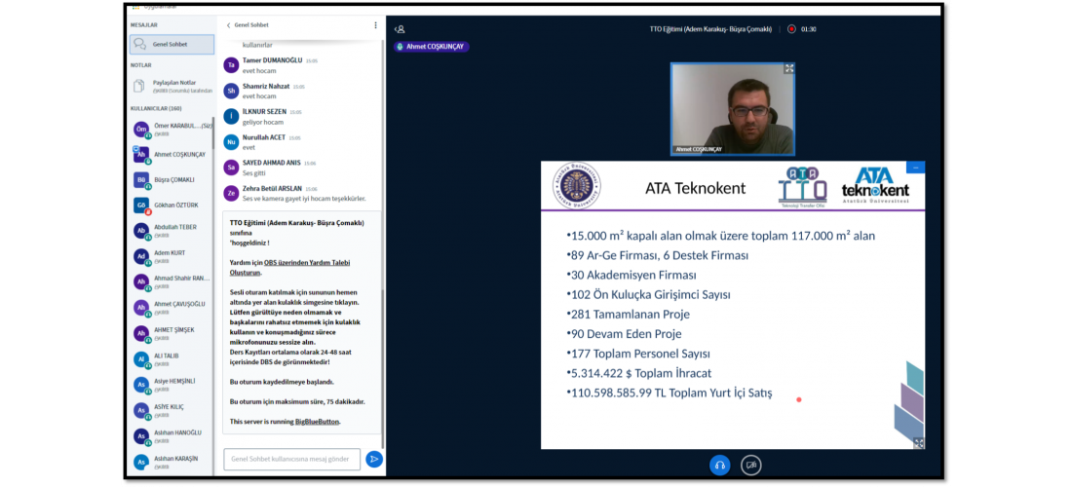Click Gökhan ÖZTÜRK's avatar icon
The image size is (1072, 487).
point(141,206)
